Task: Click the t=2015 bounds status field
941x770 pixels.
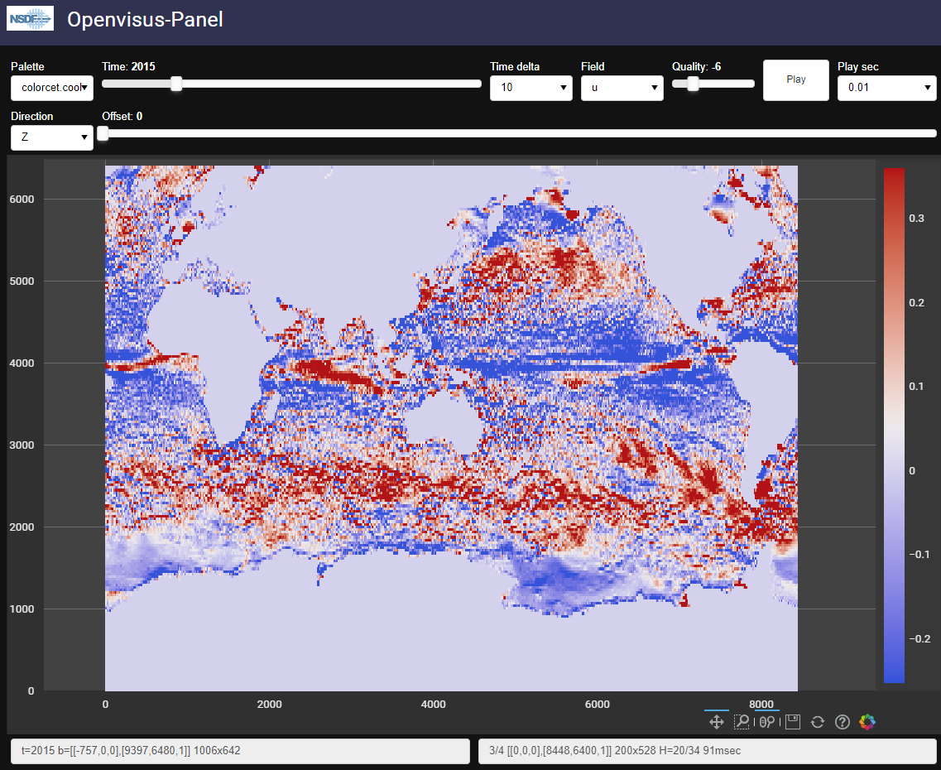Action: pos(240,751)
